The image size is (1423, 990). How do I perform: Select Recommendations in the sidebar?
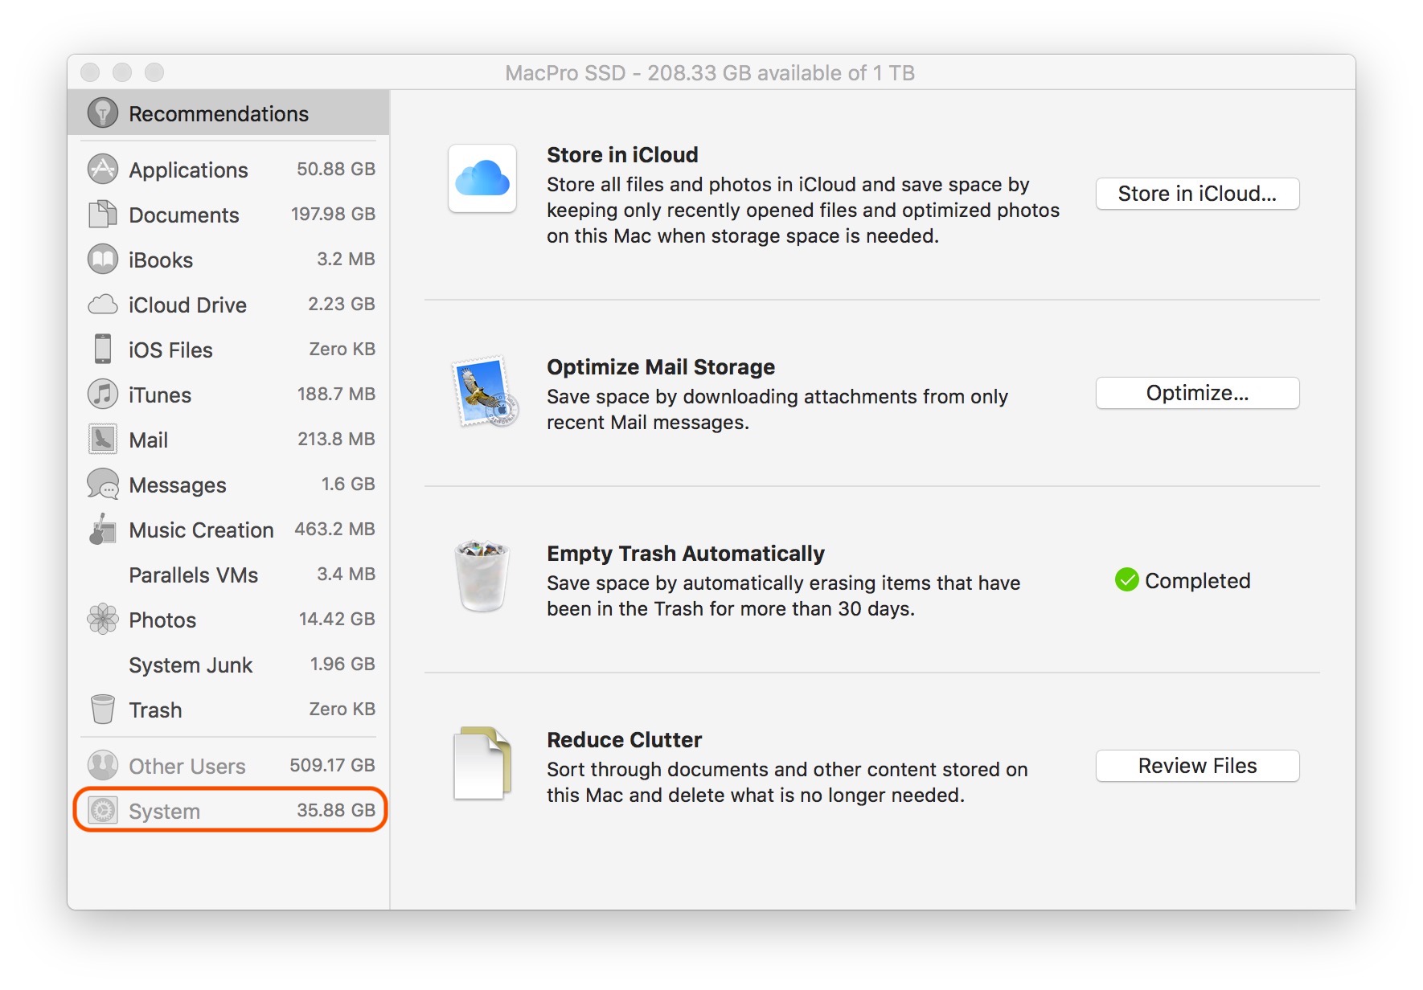tap(228, 113)
